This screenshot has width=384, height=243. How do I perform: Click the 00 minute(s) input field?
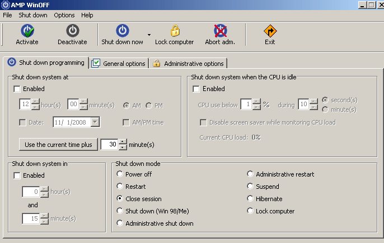[x=73, y=104]
